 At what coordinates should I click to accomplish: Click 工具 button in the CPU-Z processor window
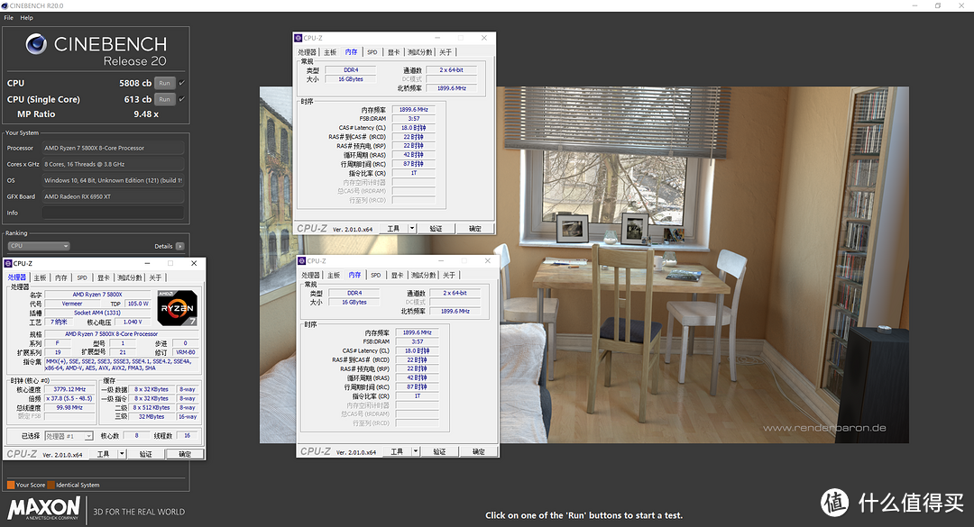tap(104, 454)
